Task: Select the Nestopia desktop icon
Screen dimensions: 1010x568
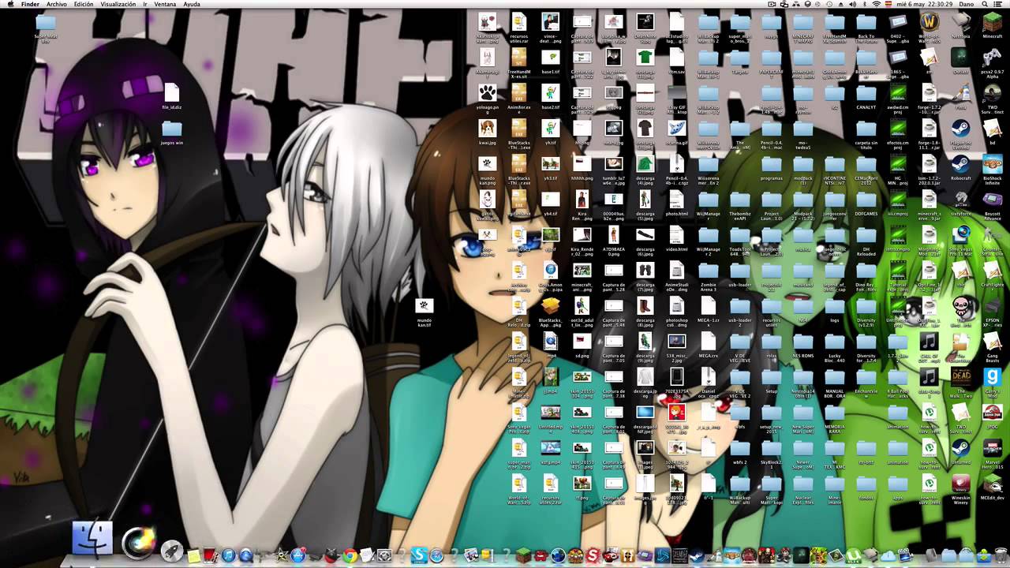Action: 960,22
